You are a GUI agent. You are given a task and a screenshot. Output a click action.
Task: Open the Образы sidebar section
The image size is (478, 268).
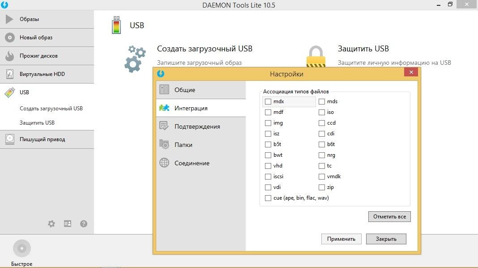pos(47,19)
